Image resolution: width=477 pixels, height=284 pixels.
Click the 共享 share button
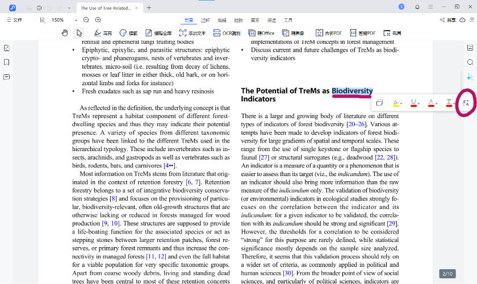point(448,20)
